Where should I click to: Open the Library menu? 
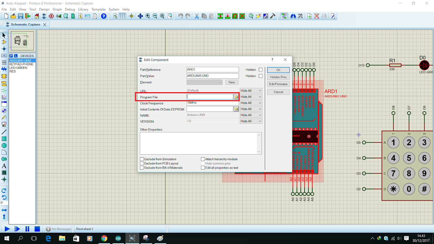click(83, 9)
